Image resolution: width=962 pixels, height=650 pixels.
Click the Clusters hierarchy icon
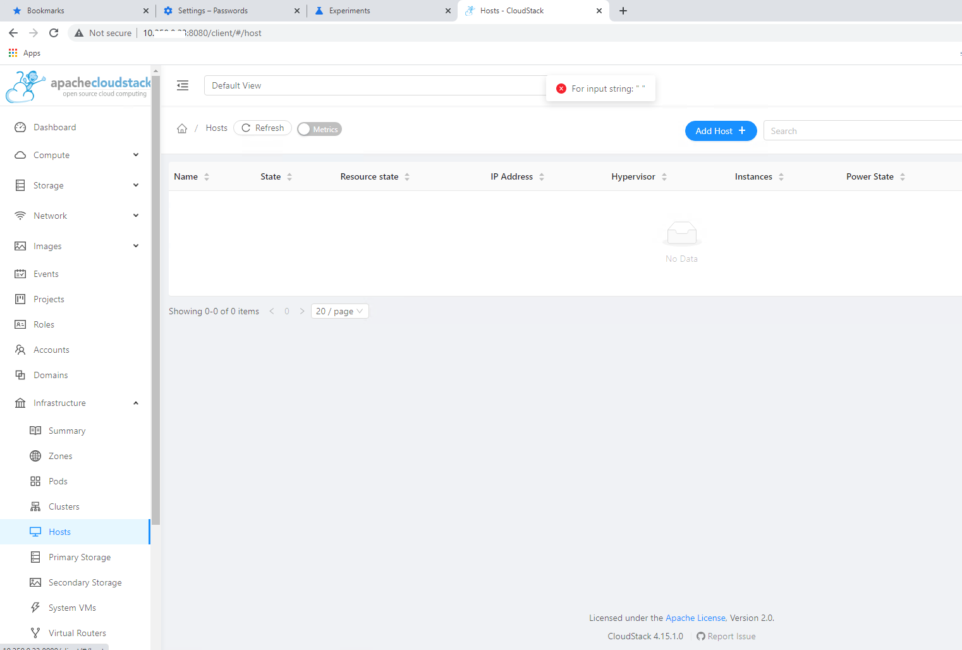pos(35,506)
